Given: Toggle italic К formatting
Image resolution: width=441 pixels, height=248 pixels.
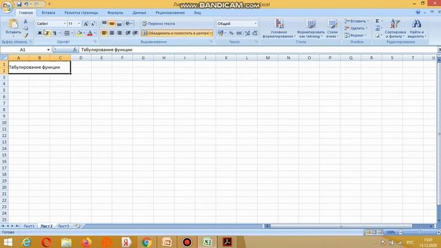Looking at the screenshot, I should pyautogui.click(x=47, y=33).
